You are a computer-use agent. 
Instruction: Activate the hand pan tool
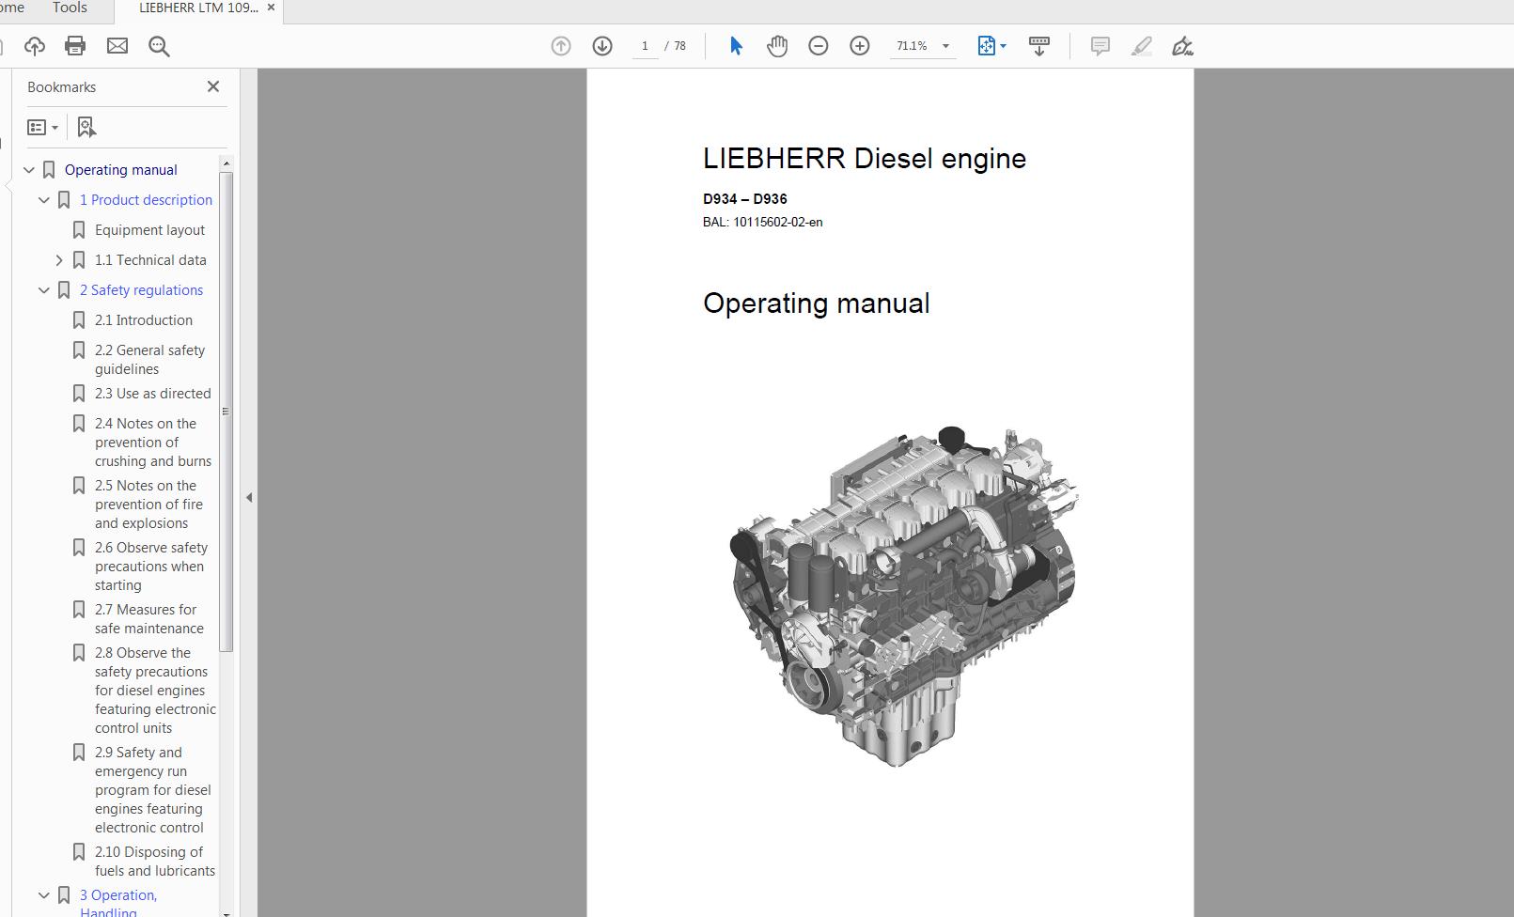tap(777, 46)
